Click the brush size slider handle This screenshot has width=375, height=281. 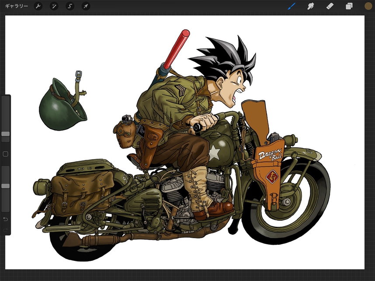6,134
